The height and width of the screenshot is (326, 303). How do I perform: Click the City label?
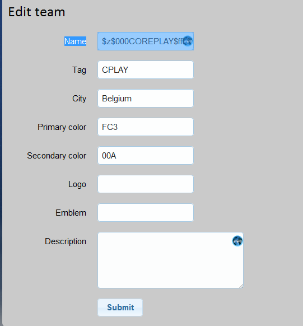coord(79,99)
